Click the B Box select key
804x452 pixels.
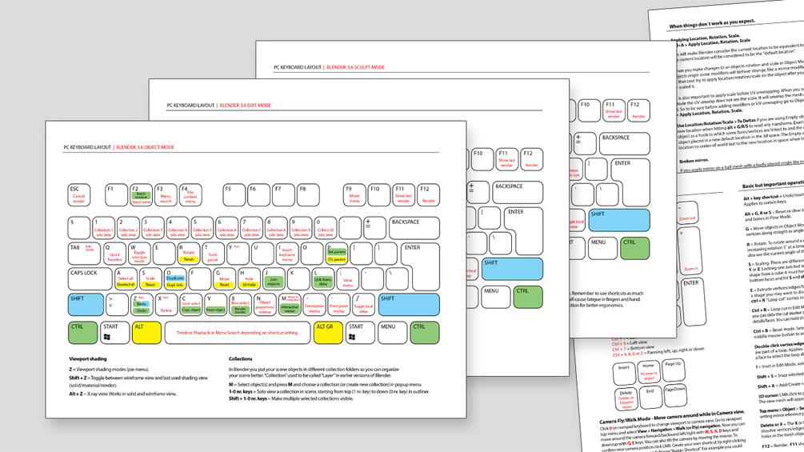(x=240, y=305)
